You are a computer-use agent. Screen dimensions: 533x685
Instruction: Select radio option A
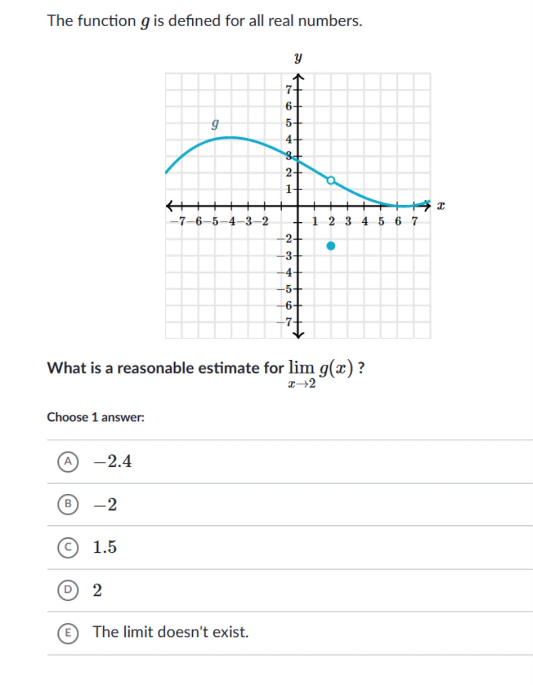click(68, 461)
